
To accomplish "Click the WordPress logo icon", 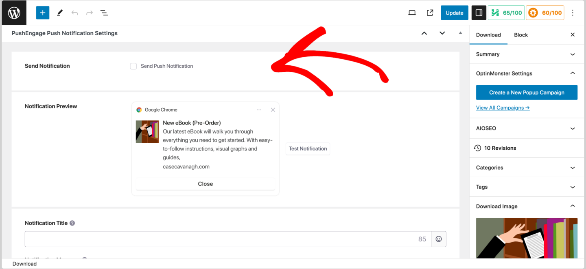I will pos(13,13).
